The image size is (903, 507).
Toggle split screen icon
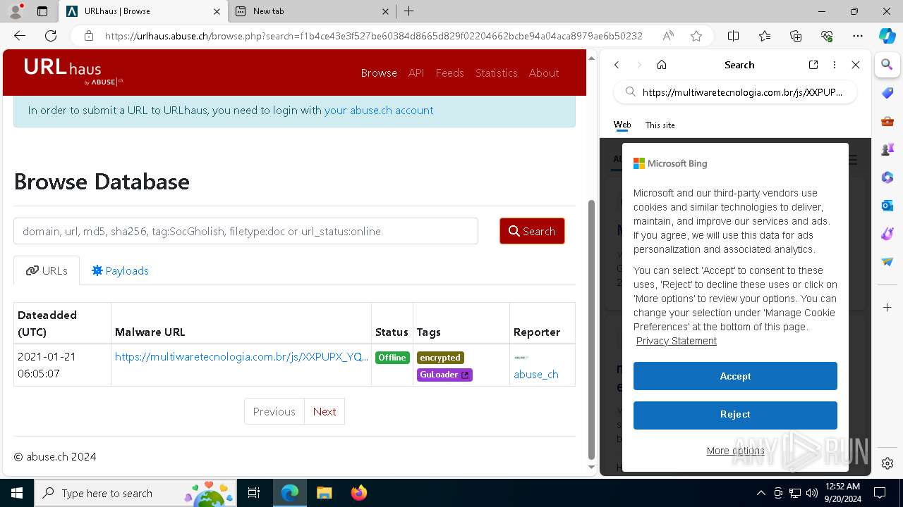pyautogui.click(x=733, y=36)
